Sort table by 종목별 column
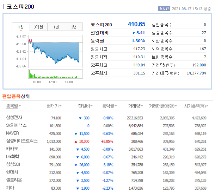The width and height of the screenshot is (215, 196). tap(13, 106)
